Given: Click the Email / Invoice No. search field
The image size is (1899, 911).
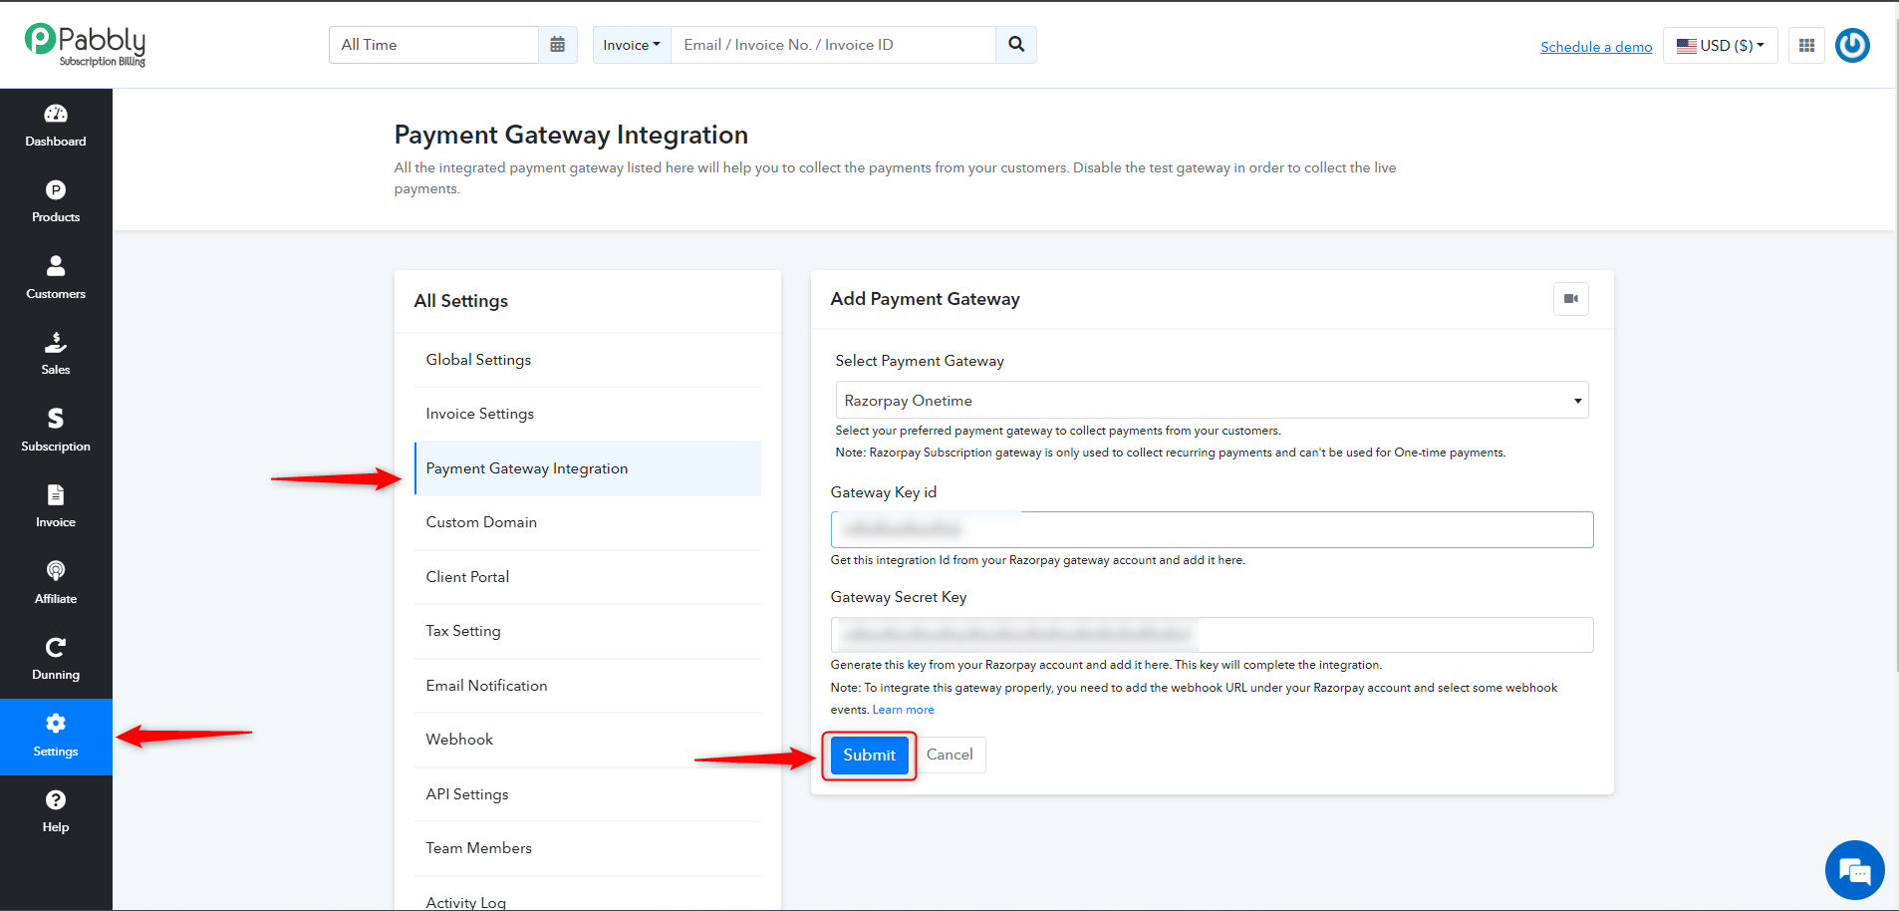Looking at the screenshot, I should tap(833, 45).
